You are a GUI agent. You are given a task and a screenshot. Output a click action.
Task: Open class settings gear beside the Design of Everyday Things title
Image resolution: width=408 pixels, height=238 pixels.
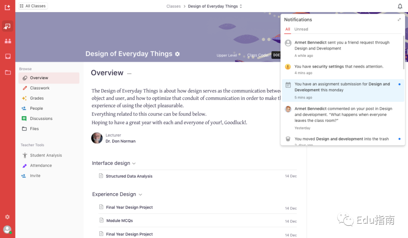coord(178,54)
